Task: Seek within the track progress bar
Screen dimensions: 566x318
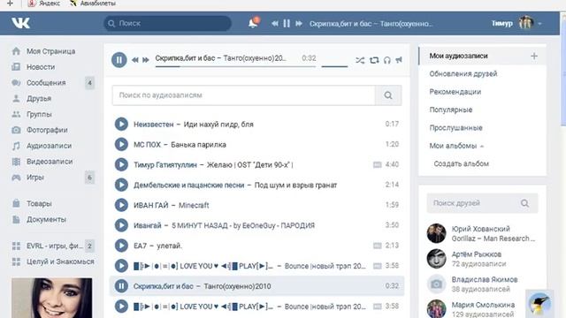Action: (235, 66)
